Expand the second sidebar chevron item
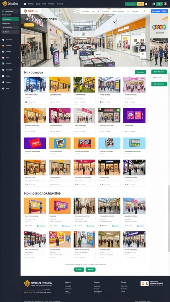 pos(10,58)
